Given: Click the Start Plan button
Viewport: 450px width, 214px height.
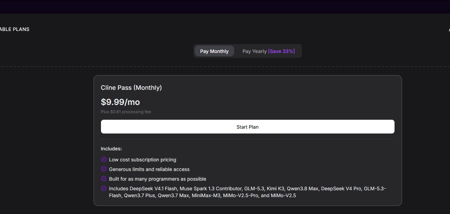Looking at the screenshot, I should click(247, 127).
